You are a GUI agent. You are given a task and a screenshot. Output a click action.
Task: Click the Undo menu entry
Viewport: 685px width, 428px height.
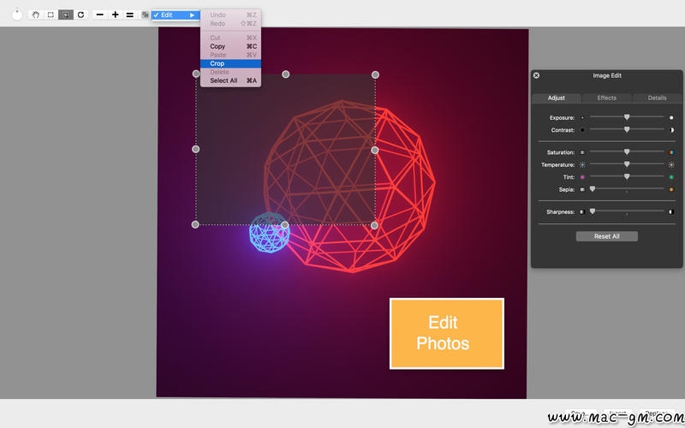point(230,15)
